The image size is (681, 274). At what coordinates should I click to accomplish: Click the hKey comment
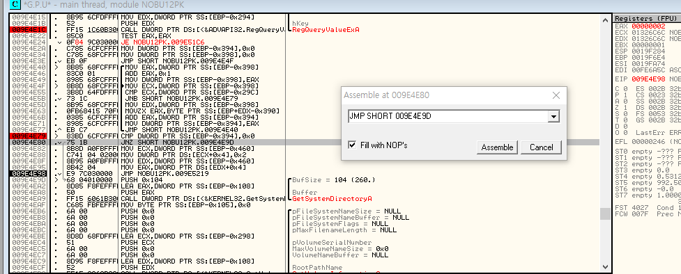[300, 23]
